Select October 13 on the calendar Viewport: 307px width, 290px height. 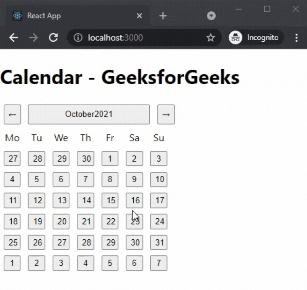coord(61,200)
